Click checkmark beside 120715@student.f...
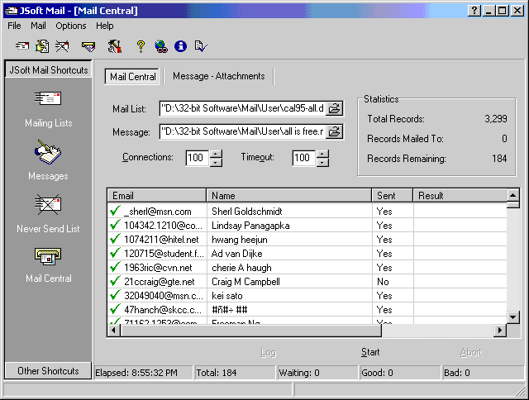The image size is (529, 400). pyautogui.click(x=115, y=253)
